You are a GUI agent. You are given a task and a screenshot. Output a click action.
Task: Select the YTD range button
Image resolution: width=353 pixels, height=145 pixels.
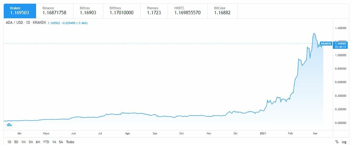tap(46, 142)
